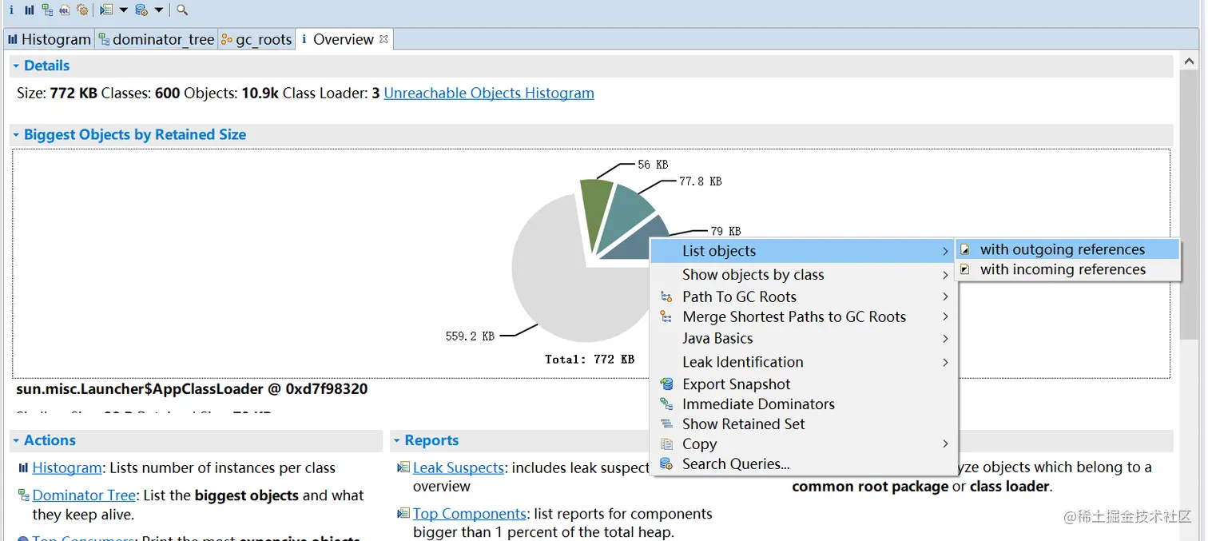Open the Leak Suspects report link
This screenshot has width=1208, height=541.
pyautogui.click(x=459, y=467)
